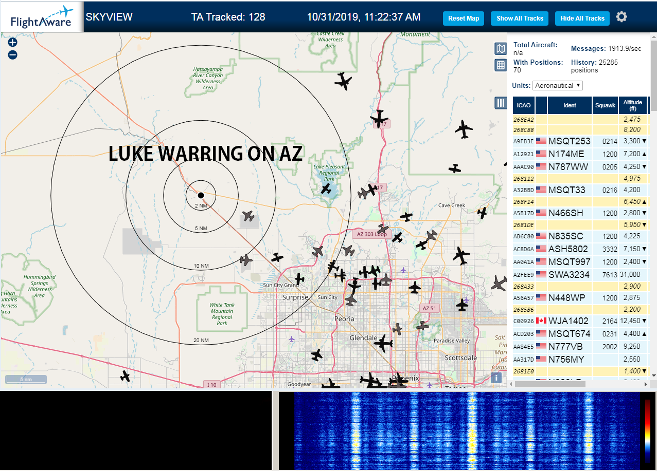Sort table by ICAO column
Image resolution: width=657 pixels, height=471 pixels.
tap(524, 105)
